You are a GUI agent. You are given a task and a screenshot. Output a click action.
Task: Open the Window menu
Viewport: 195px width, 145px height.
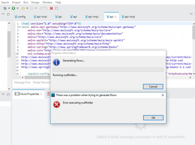[47, 2]
